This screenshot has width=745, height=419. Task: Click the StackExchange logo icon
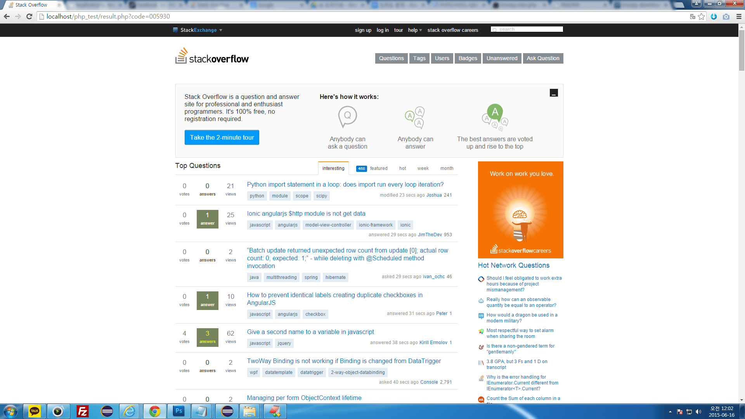pos(175,30)
